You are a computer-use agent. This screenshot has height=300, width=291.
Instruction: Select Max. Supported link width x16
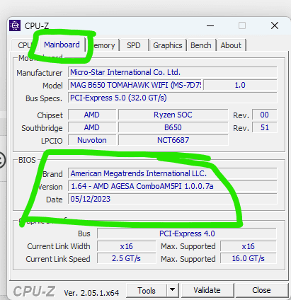(248, 246)
